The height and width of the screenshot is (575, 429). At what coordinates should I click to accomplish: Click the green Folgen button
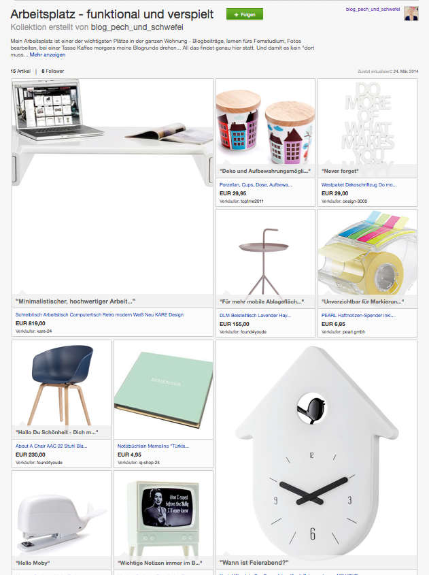pos(244,14)
